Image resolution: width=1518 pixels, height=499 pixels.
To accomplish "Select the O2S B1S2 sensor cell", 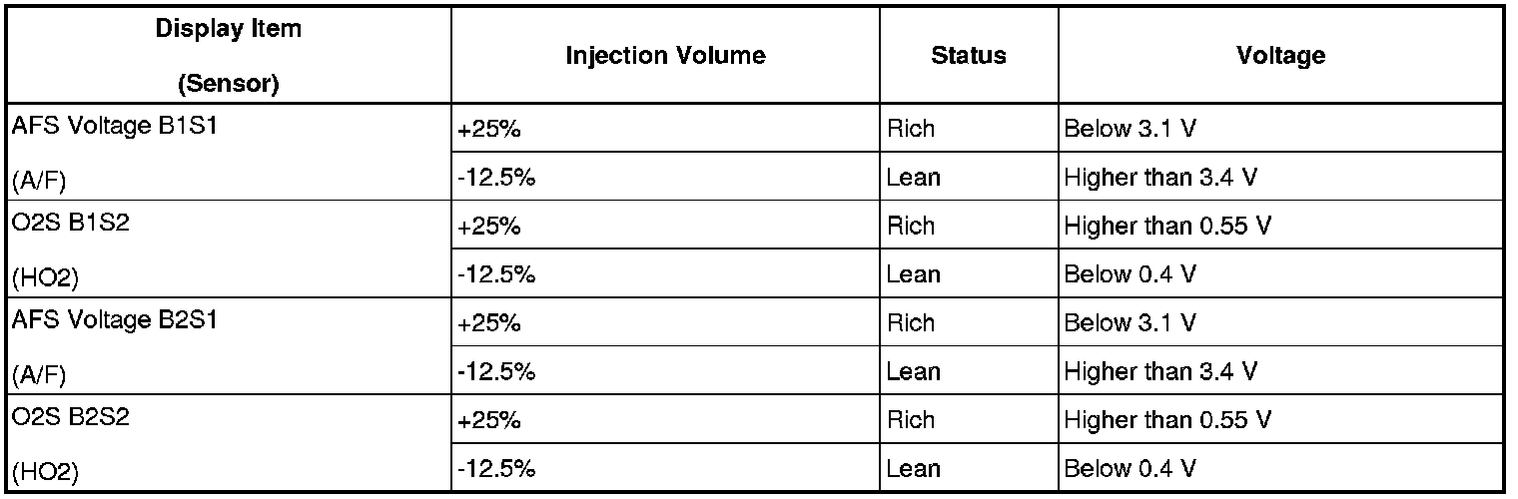I will coord(229,249).
